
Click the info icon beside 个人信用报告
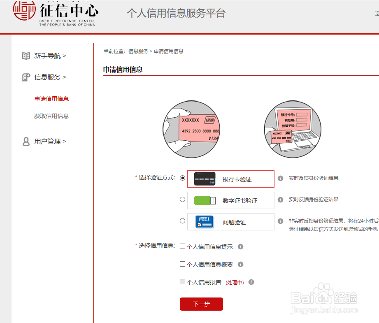[251, 282]
